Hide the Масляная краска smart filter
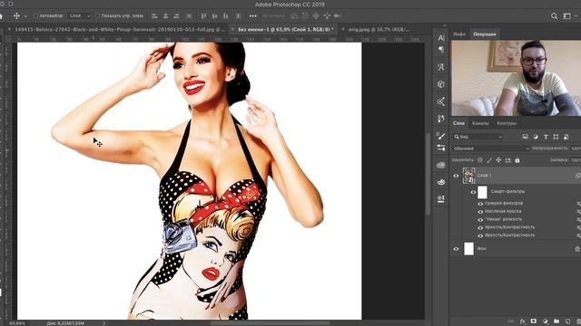This screenshot has width=581, height=326. coord(480,212)
